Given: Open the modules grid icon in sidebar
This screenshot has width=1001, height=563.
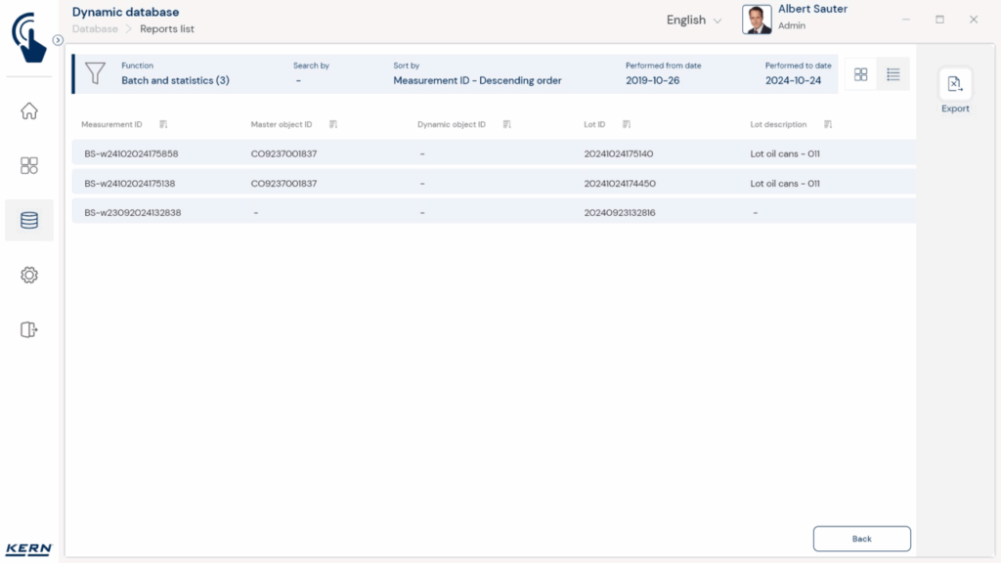Looking at the screenshot, I should click(29, 165).
